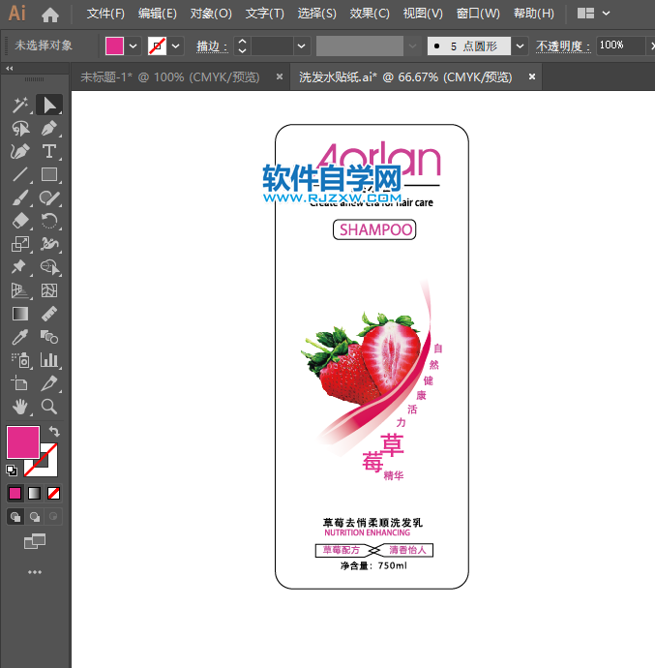Select the Hand tool
The image size is (655, 668).
coord(20,407)
